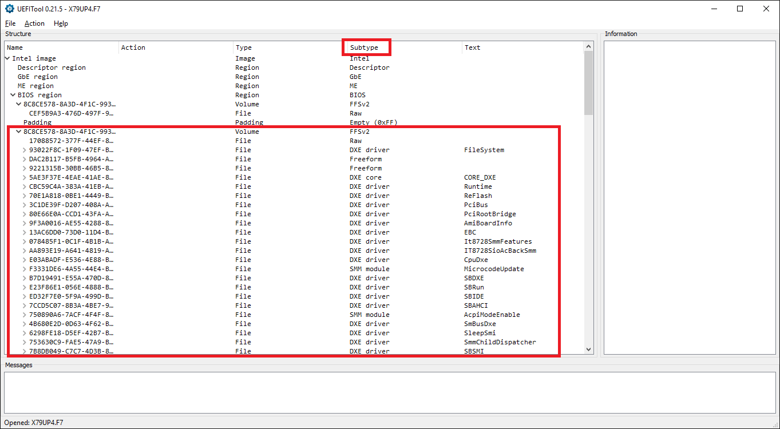Screen dimensions: 780x429
Task: Click the SBRun text cell
Action: tap(474, 287)
